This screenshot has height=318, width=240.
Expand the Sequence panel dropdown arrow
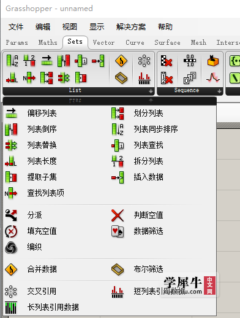coord(219,91)
